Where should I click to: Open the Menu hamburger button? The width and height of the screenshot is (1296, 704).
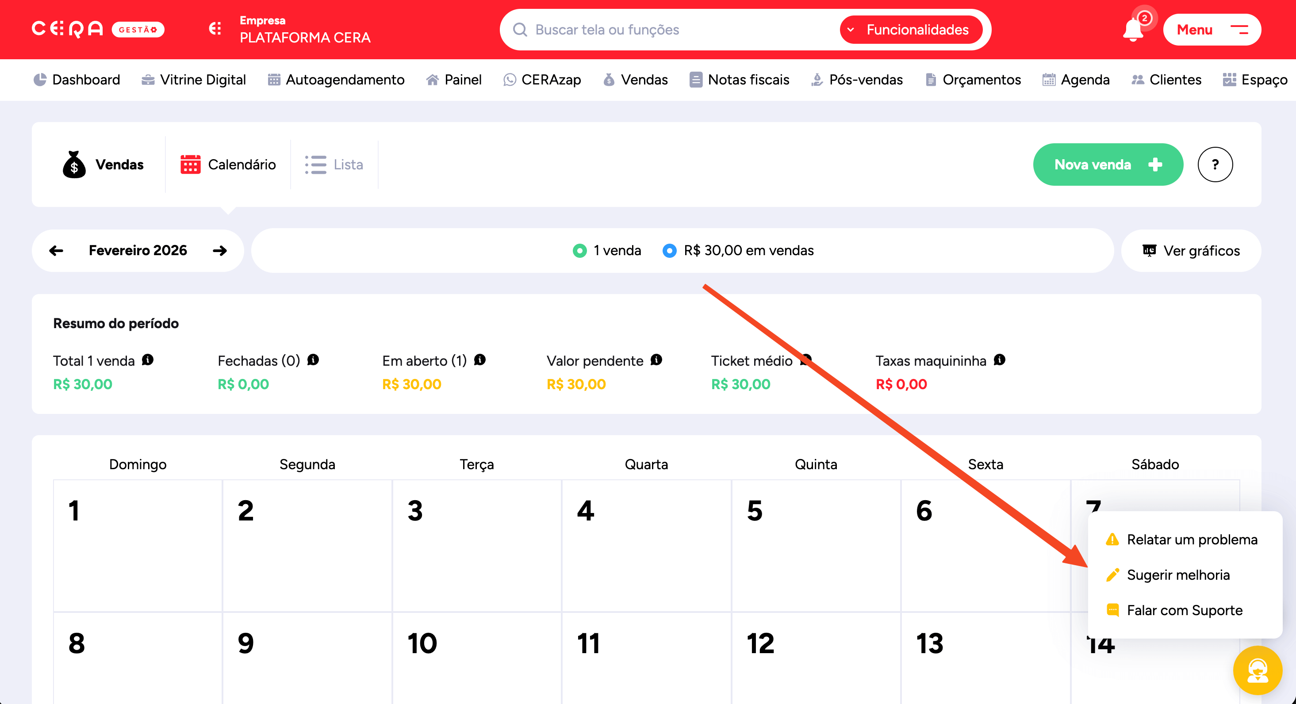point(1212,30)
